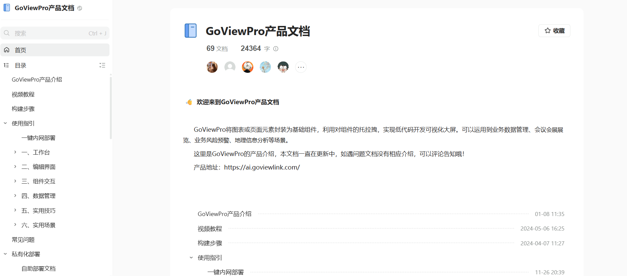Open the orange-haired contributor avatar
The width and height of the screenshot is (627, 276).
248,67
